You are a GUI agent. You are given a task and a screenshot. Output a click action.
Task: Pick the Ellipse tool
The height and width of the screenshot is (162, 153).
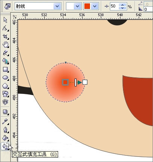coord(5,77)
